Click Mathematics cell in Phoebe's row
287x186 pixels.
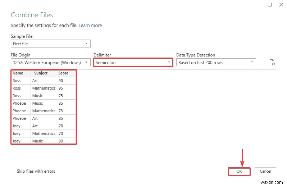tap(44, 111)
